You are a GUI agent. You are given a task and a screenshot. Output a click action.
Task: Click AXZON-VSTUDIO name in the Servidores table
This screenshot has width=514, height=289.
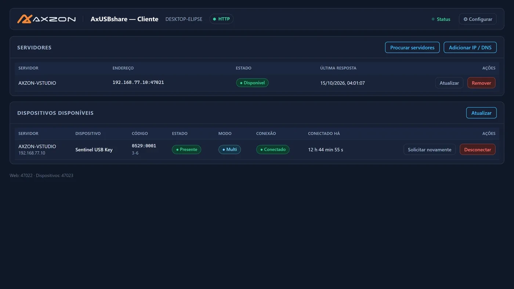[37, 83]
